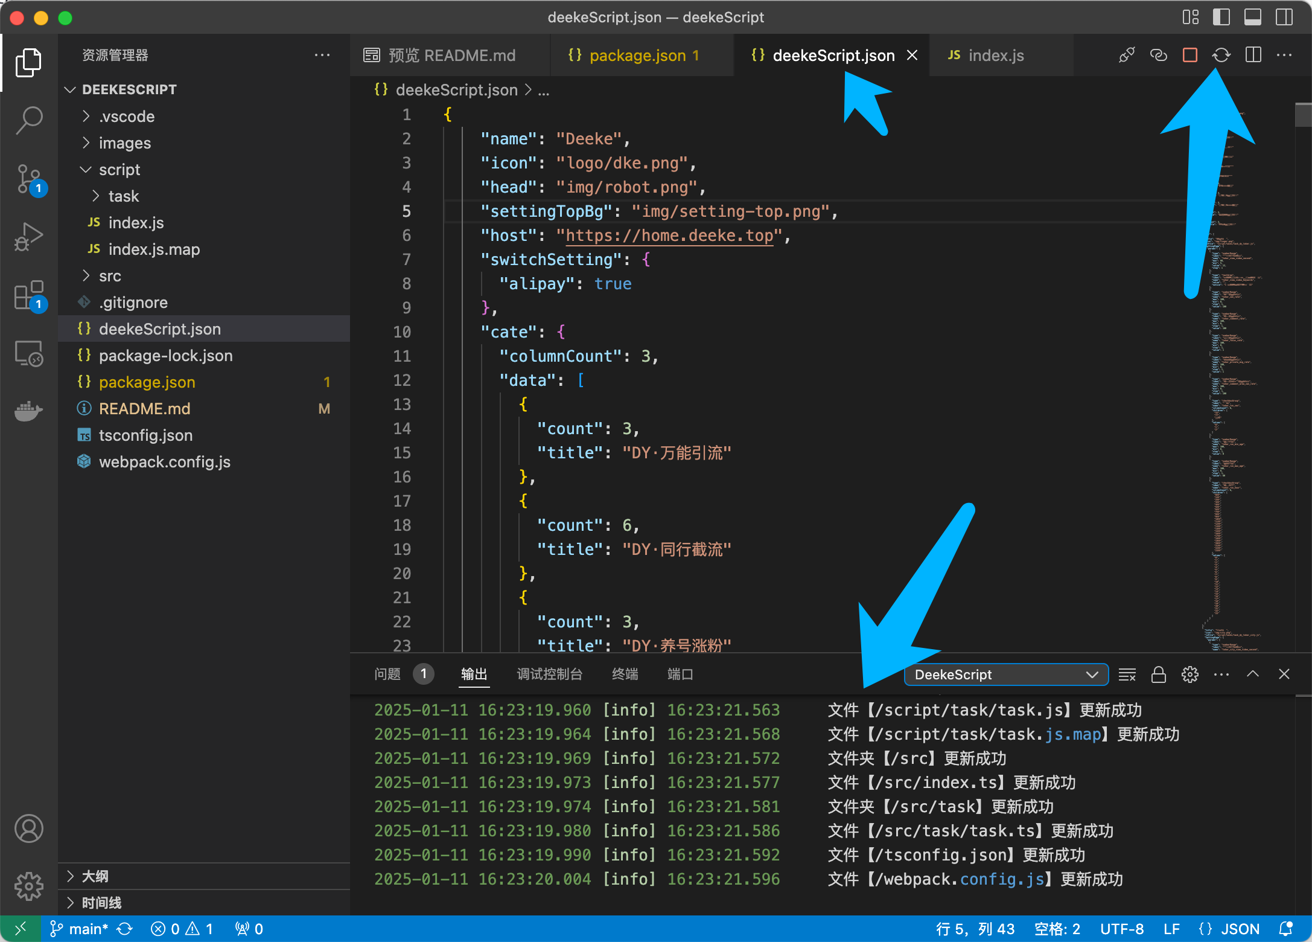Open the DeekeScript output channel dropdown
Viewport: 1312px width, 942px height.
point(1005,674)
